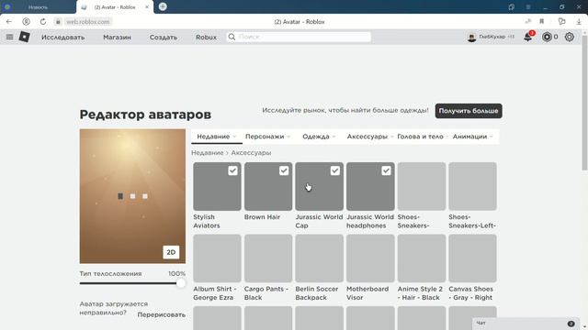Screen dimensions: 588x330
Task: Open Магазин in the top navigation
Action: pyautogui.click(x=117, y=37)
